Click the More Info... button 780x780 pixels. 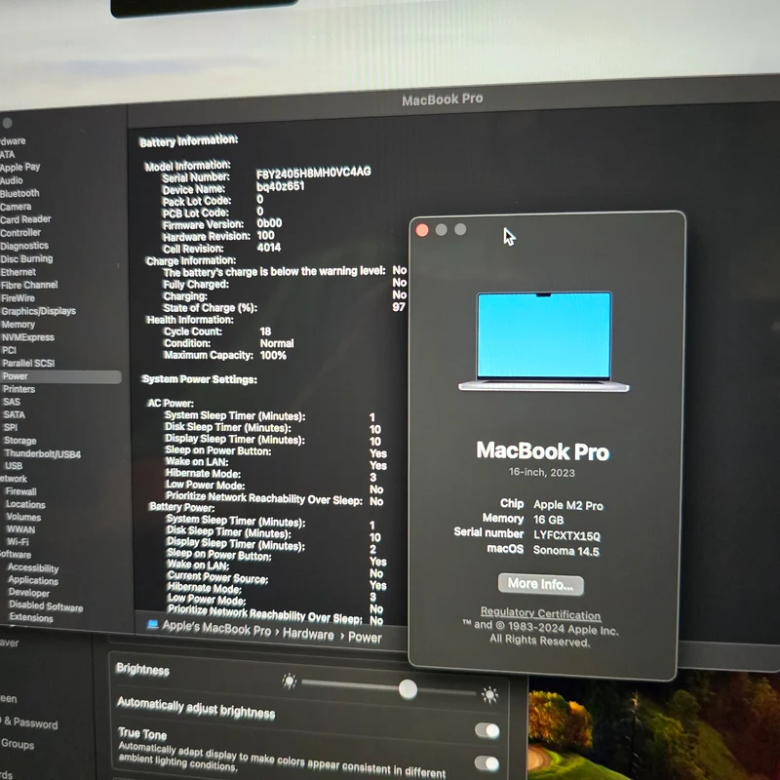click(x=541, y=584)
